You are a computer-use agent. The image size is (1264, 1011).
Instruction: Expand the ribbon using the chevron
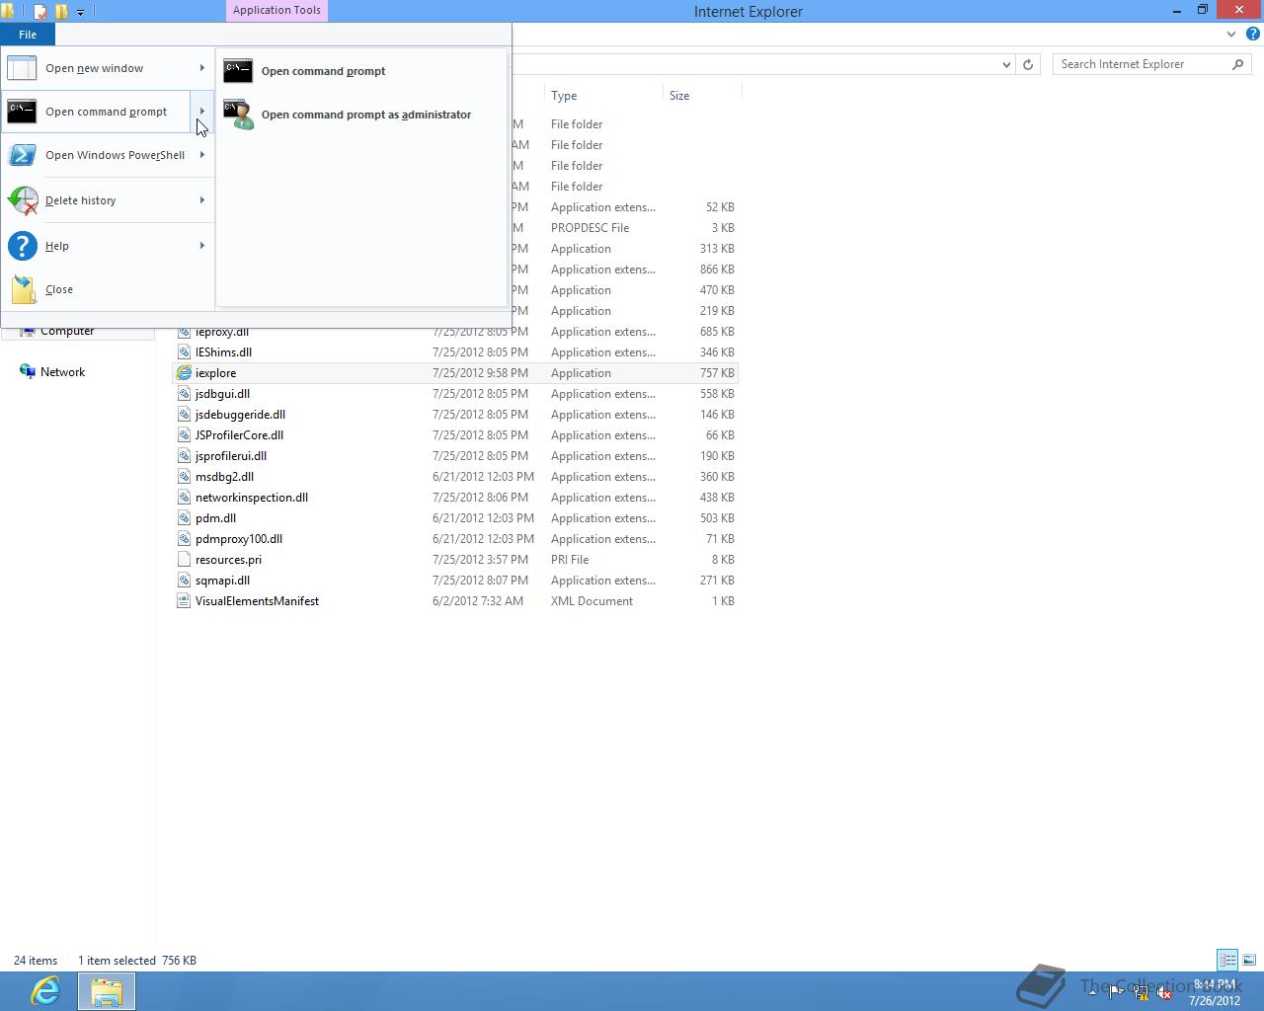click(1231, 35)
